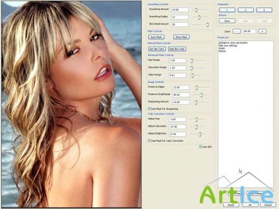Confirm with the OK button

[x=250, y=205]
